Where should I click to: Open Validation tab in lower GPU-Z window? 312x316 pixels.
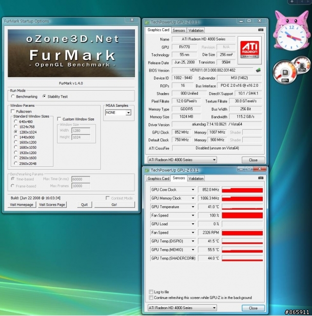click(x=196, y=178)
